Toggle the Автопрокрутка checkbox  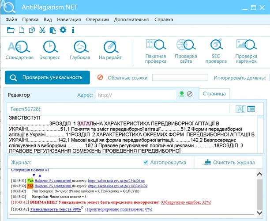(x=146, y=162)
